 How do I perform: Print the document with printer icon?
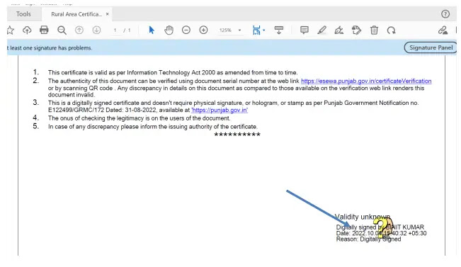click(x=44, y=30)
